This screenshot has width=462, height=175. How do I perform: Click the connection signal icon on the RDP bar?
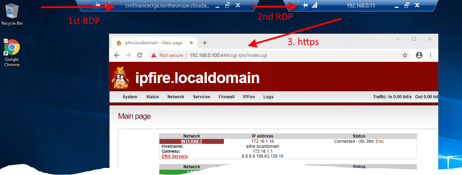[315, 5]
